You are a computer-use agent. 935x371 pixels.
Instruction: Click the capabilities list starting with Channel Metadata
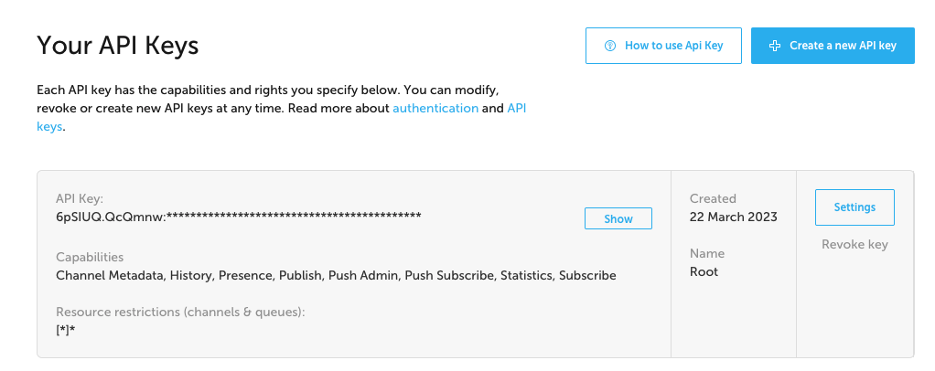tap(336, 275)
